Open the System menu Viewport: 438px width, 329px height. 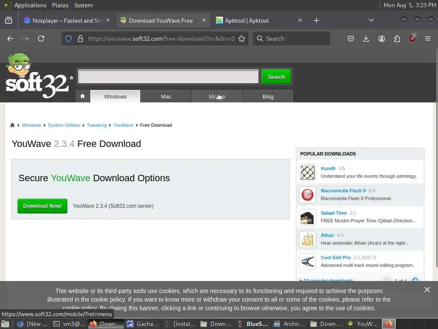[x=83, y=5]
